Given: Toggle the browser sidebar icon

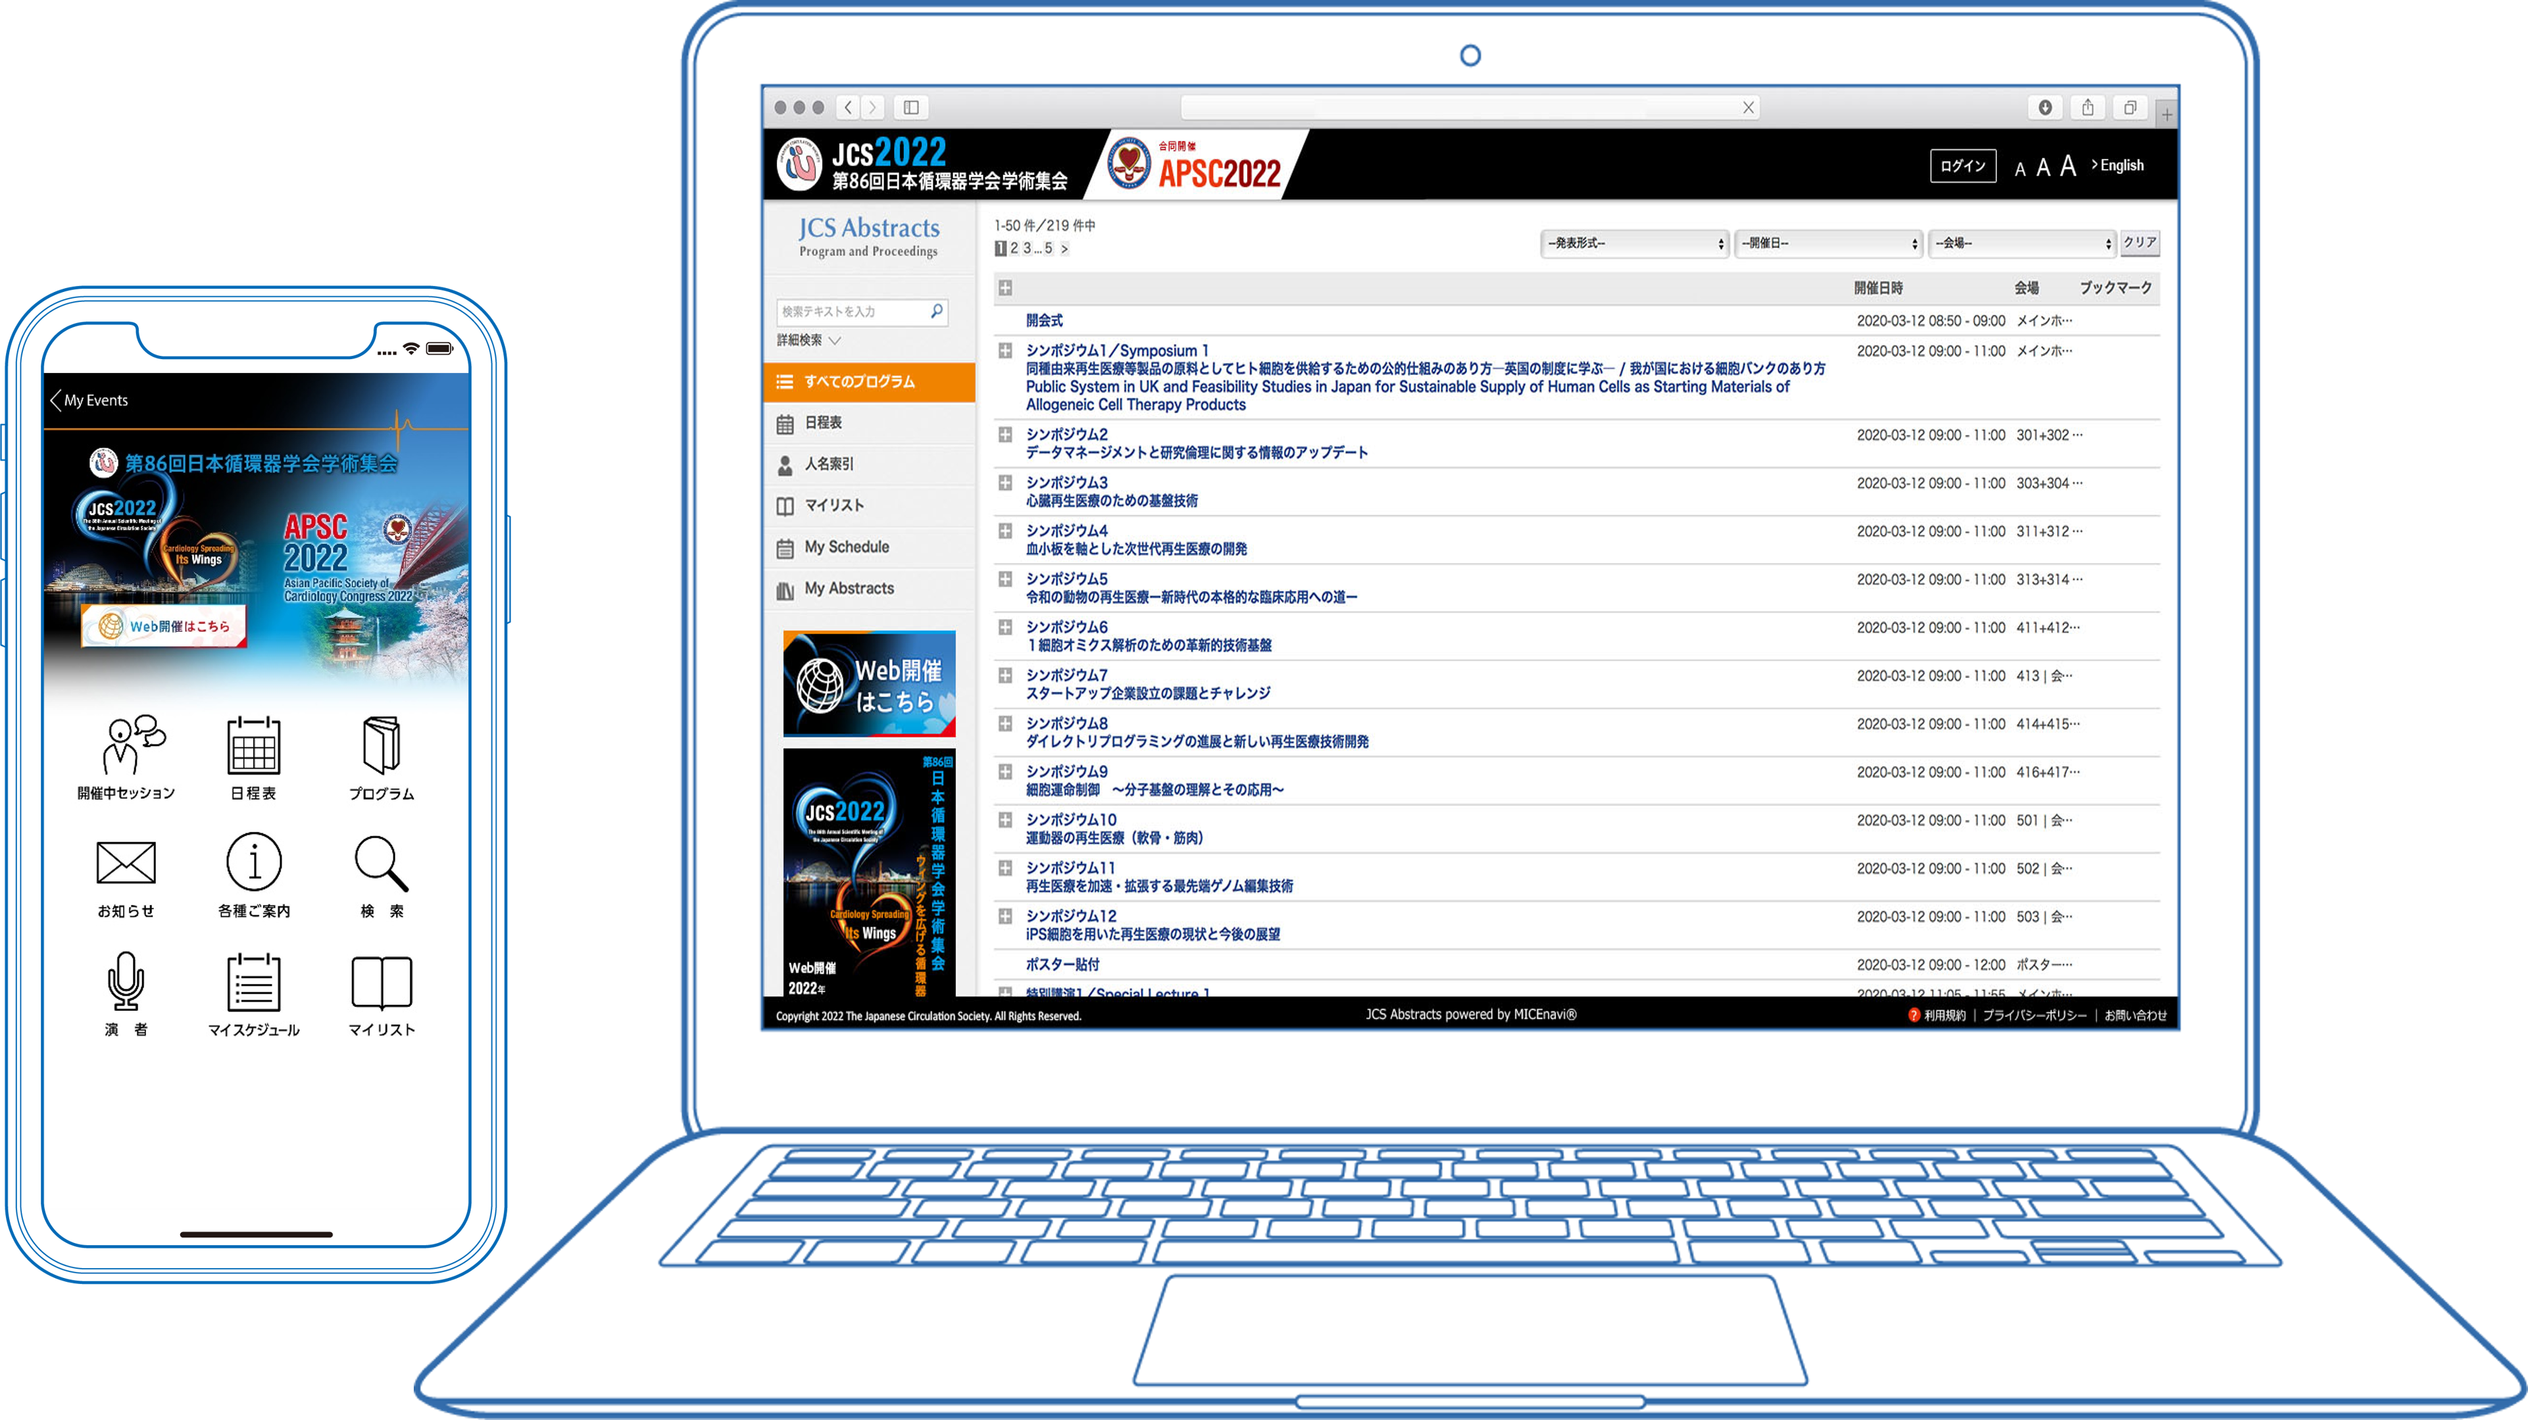Looking at the screenshot, I should (910, 107).
